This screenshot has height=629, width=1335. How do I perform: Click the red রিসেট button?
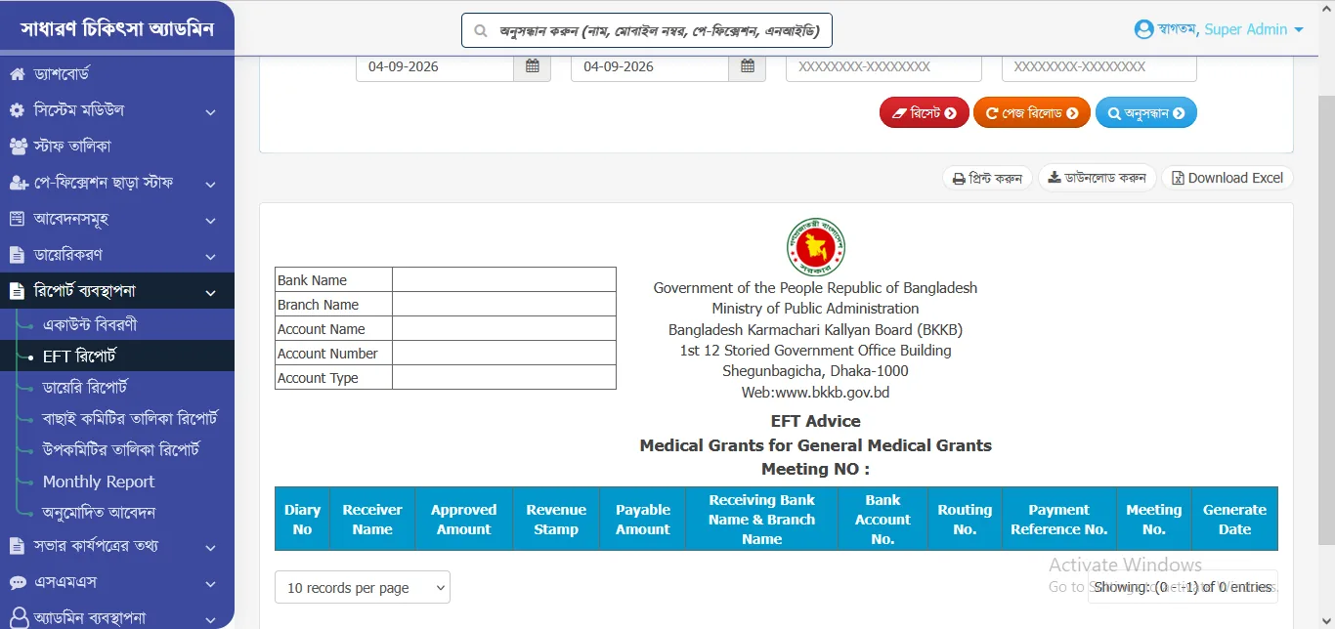coord(925,113)
